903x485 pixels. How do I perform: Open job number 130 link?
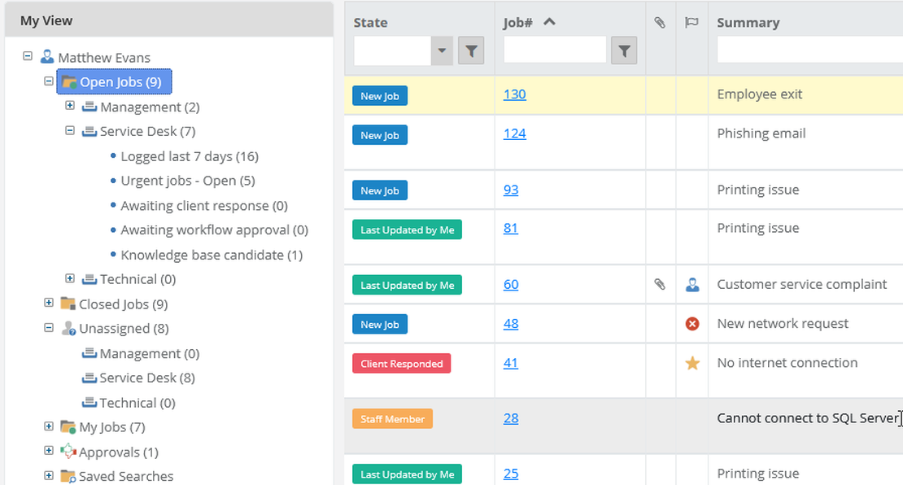[514, 94]
